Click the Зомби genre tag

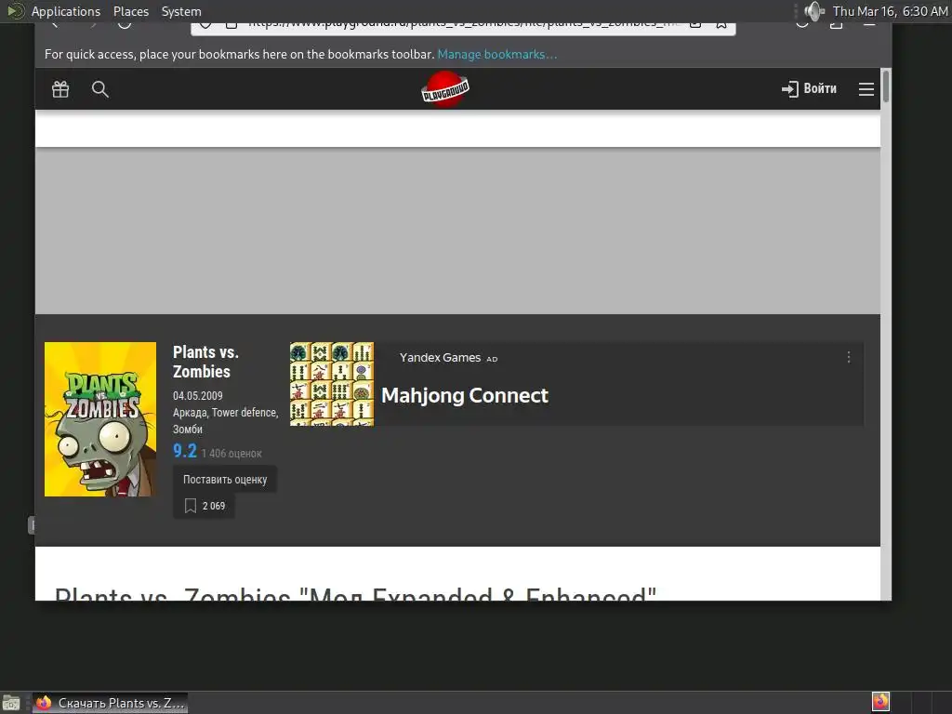click(x=188, y=430)
